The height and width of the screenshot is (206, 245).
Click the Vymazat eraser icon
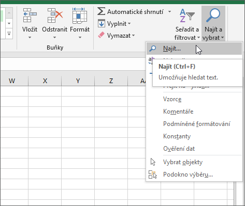(x=101, y=35)
